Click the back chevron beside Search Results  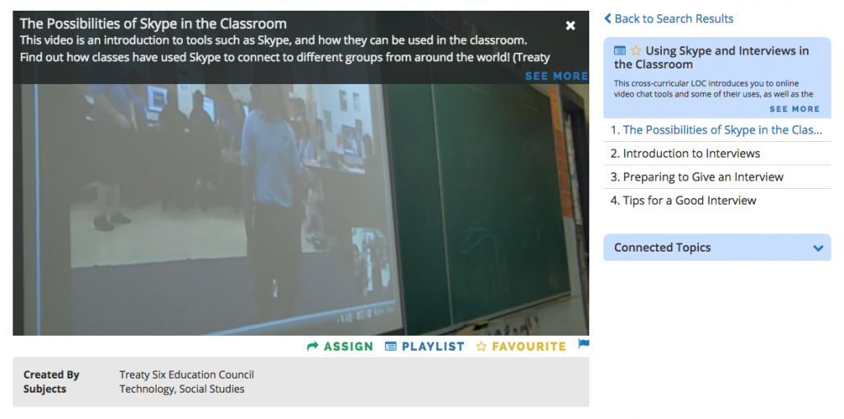607,19
